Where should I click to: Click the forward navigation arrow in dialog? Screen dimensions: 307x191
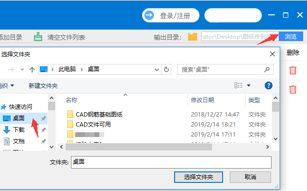[x=11, y=69]
